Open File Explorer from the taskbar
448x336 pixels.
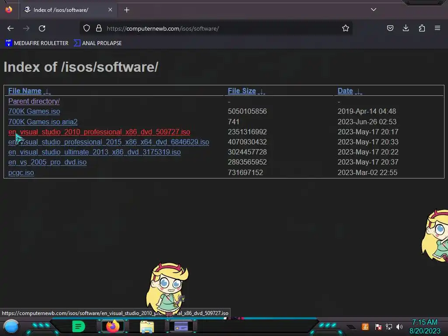pyautogui.click(x=147, y=327)
